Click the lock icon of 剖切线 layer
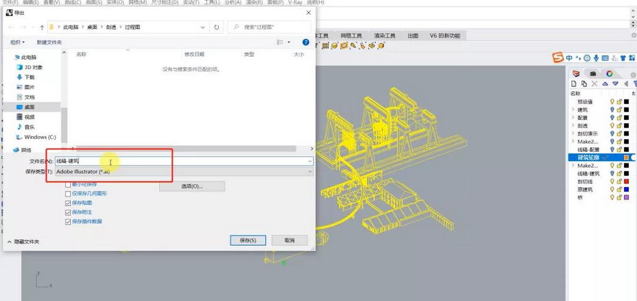 coord(619,182)
